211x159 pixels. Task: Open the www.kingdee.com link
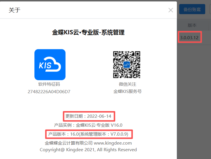[113, 143]
